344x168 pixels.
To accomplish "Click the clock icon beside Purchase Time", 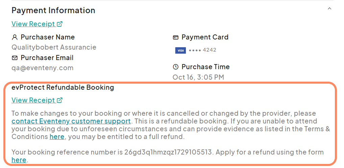I will tap(176, 67).
